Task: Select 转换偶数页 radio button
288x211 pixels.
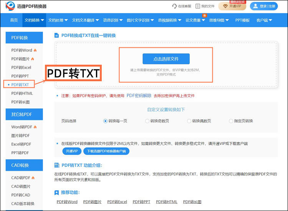Action: (189, 121)
